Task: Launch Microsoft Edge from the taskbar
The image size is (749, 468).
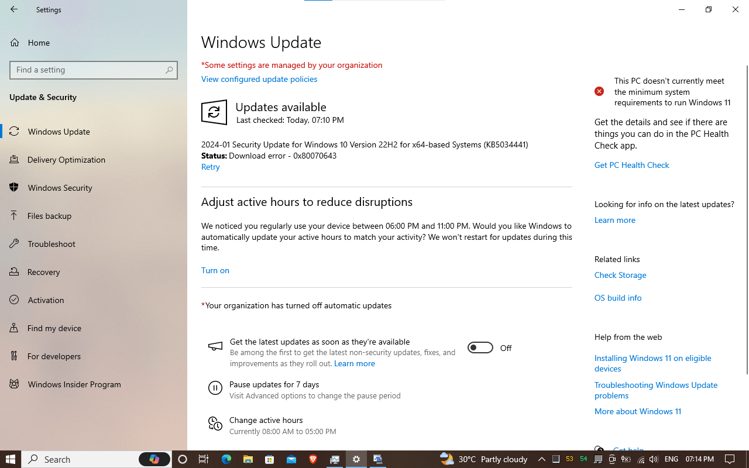Action: tap(226, 459)
